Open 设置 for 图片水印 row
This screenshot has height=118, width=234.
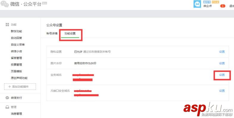point(222,63)
